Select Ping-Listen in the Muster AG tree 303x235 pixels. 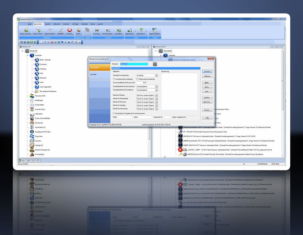coord(39,136)
